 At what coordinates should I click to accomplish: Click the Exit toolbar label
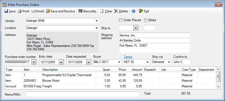point(147,11)
